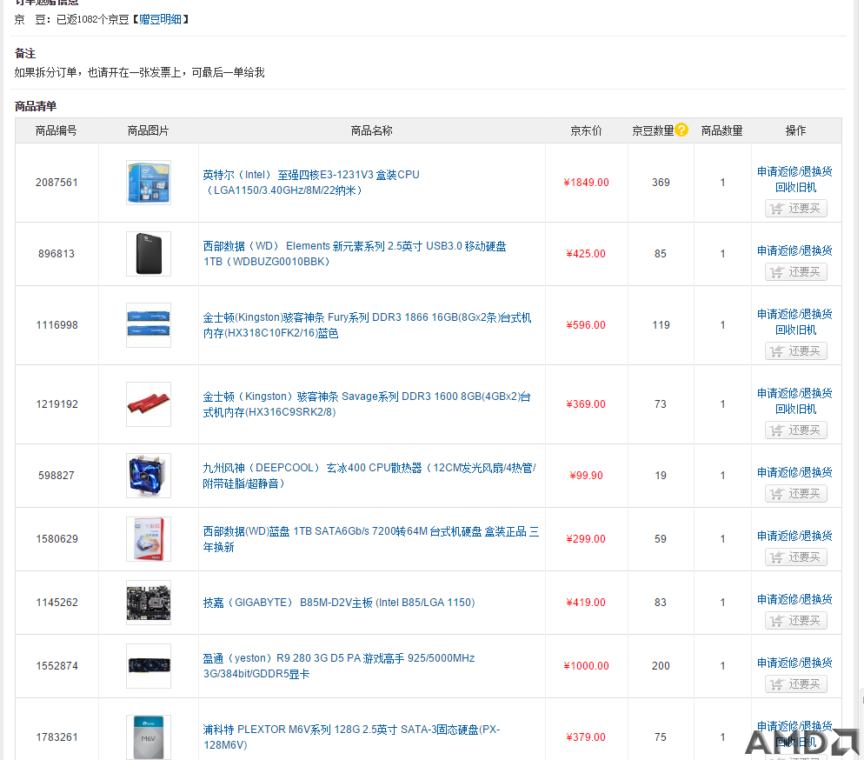Open the 赠豆明细 link

(x=160, y=19)
